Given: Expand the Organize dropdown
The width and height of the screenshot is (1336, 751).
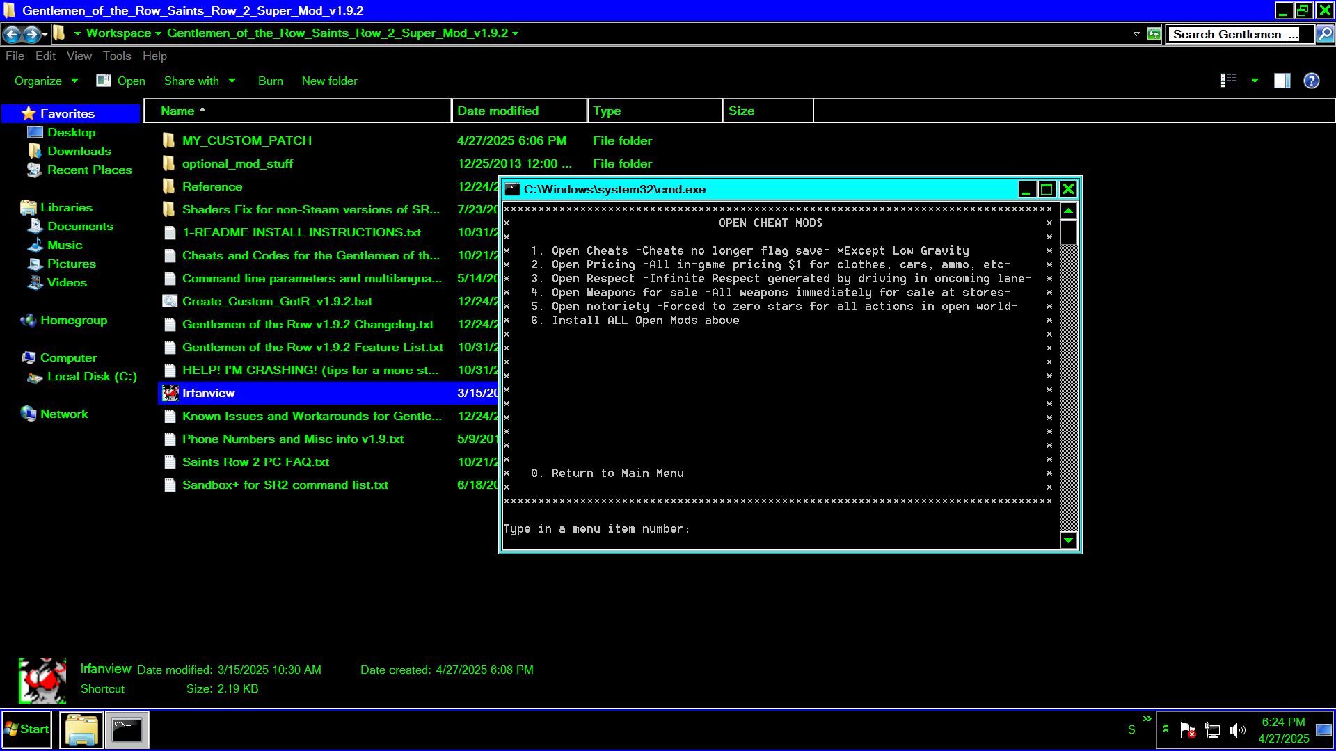Looking at the screenshot, I should coord(46,81).
